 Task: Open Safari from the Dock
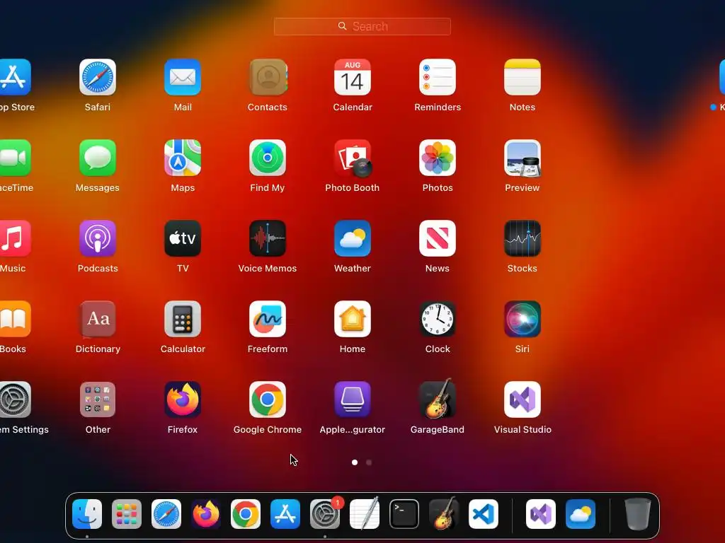(x=166, y=514)
